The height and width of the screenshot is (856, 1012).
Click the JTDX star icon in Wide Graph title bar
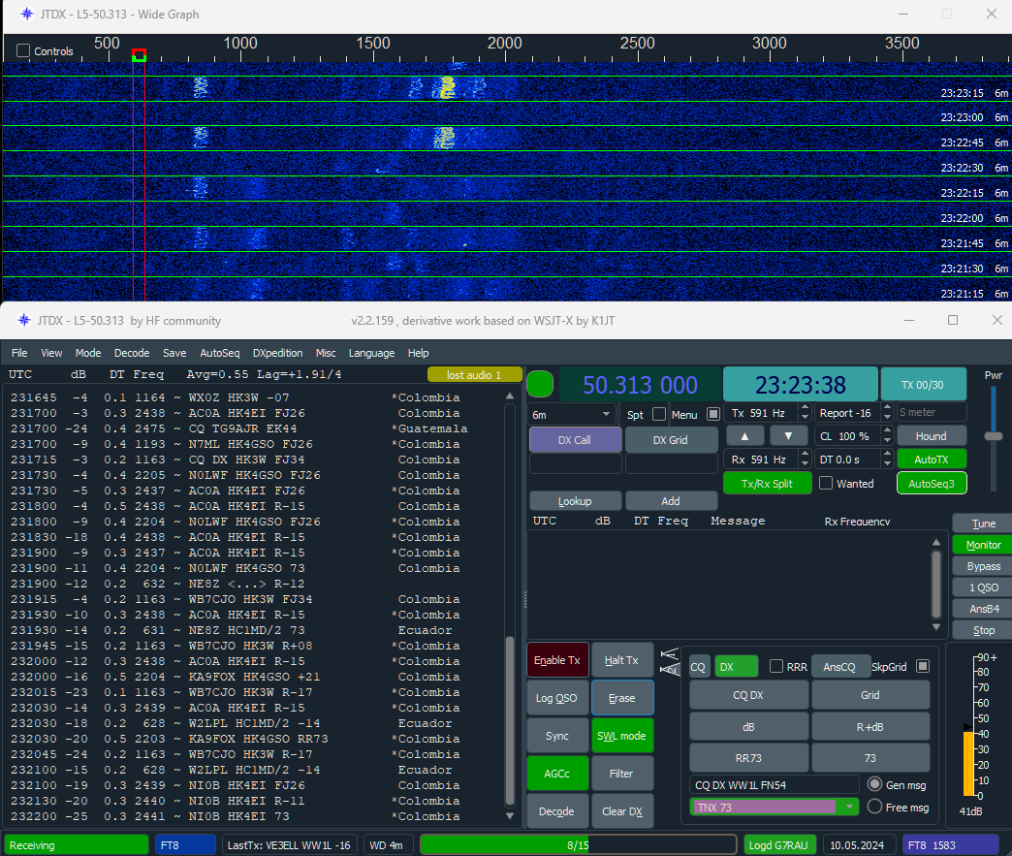(x=26, y=14)
